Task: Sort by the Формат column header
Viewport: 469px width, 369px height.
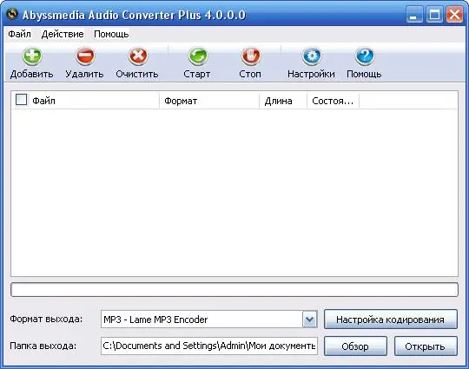Action: tap(209, 101)
